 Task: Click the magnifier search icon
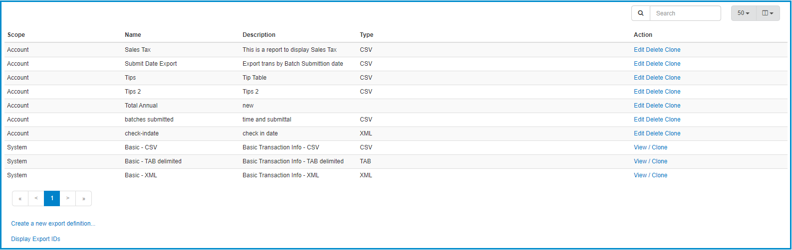(641, 13)
